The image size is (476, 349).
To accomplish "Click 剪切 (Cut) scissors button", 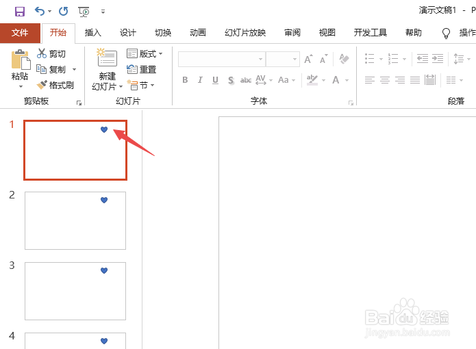I will coord(51,53).
